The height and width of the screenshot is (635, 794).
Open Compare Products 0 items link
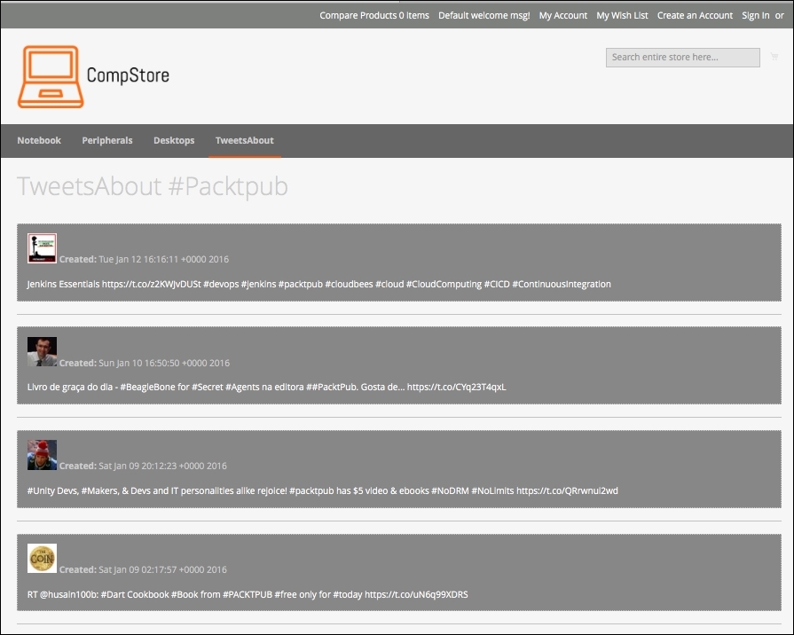click(x=374, y=15)
